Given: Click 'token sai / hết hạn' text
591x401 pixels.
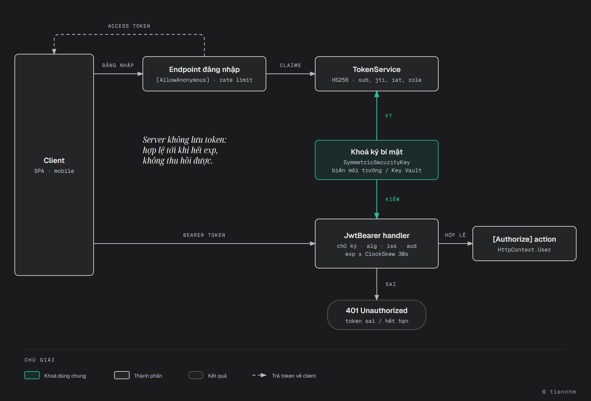Looking at the screenshot, I should [x=377, y=321].
